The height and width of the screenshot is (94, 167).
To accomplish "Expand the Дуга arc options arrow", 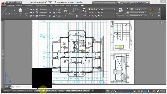I will point(26,15).
